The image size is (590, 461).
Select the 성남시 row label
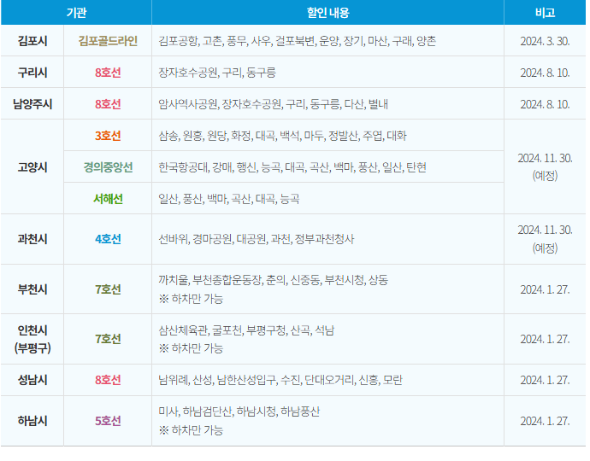pyautogui.click(x=32, y=379)
